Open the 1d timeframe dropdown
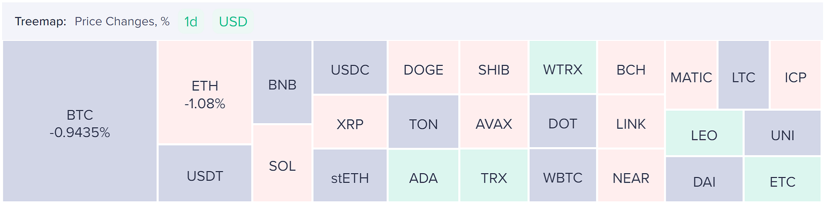Viewport: 824px width, 204px height. tap(191, 21)
